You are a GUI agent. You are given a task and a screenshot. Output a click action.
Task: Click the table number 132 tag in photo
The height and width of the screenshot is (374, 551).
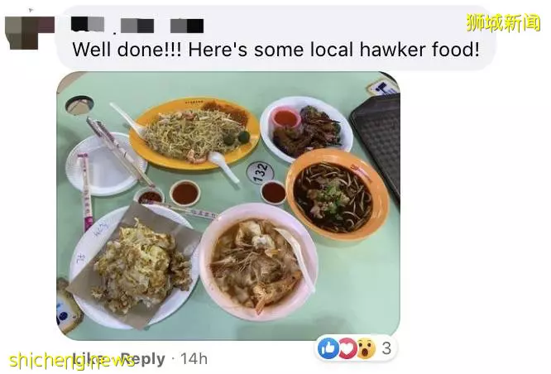260,172
